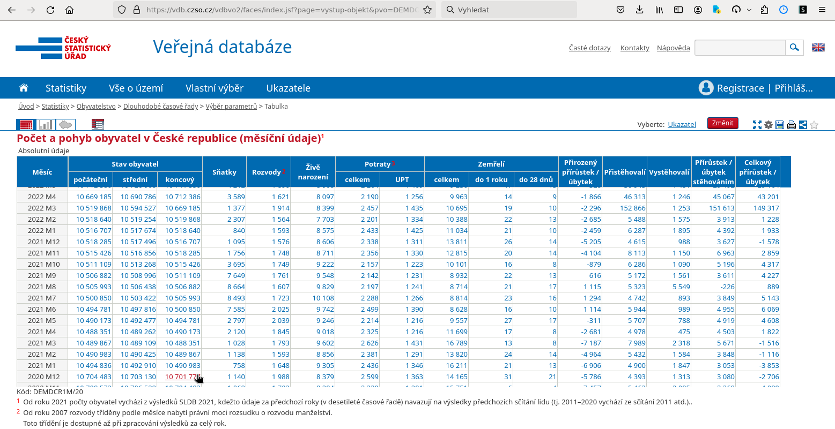Bookmark this page with star
The image size is (835, 429).
click(427, 10)
